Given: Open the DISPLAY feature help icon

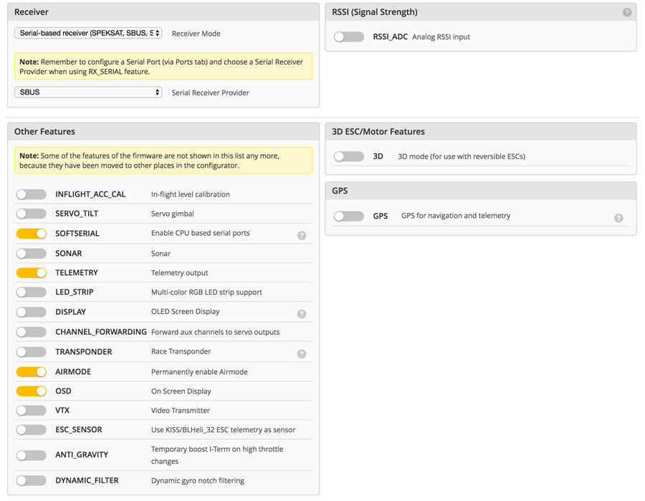Looking at the screenshot, I should pyautogui.click(x=302, y=314).
